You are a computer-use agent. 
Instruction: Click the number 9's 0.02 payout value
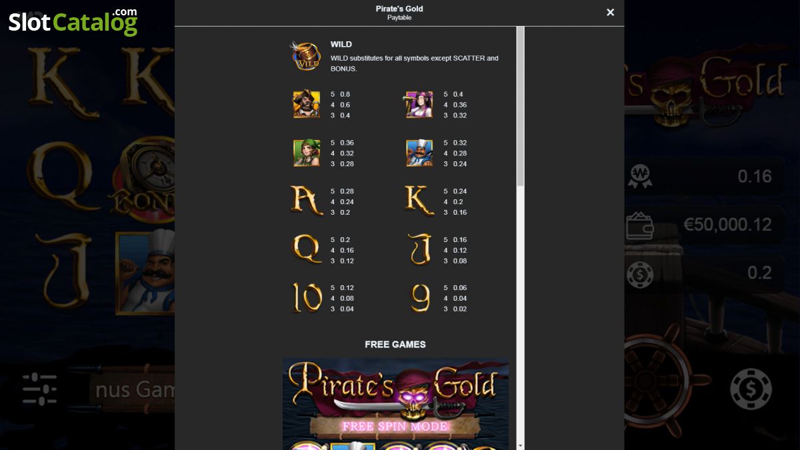[x=460, y=309]
